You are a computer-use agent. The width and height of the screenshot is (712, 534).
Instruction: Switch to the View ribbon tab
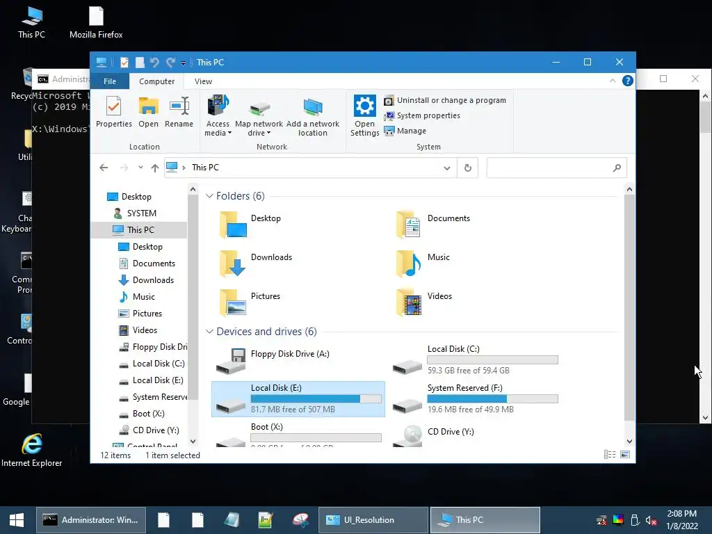(203, 81)
